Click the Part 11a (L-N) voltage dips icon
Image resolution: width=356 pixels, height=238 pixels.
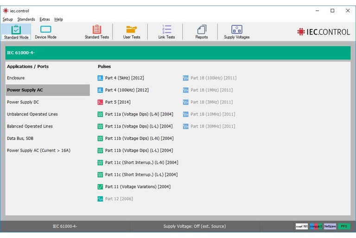click(x=100, y=114)
